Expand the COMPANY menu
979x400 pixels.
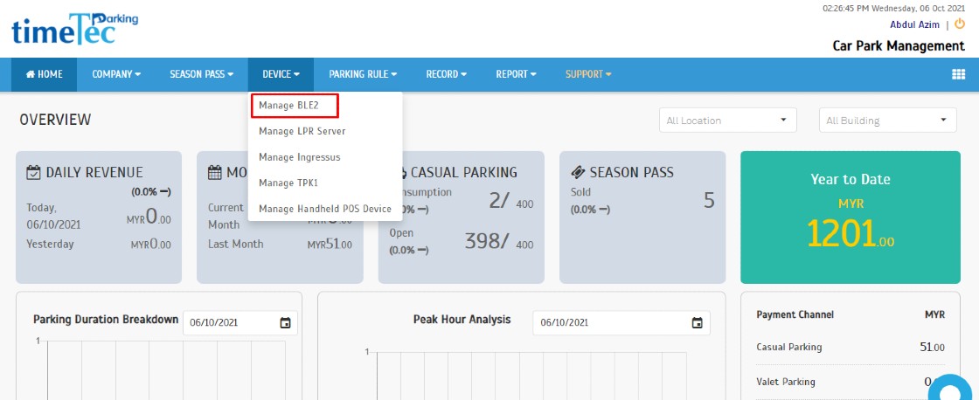pyautogui.click(x=116, y=74)
